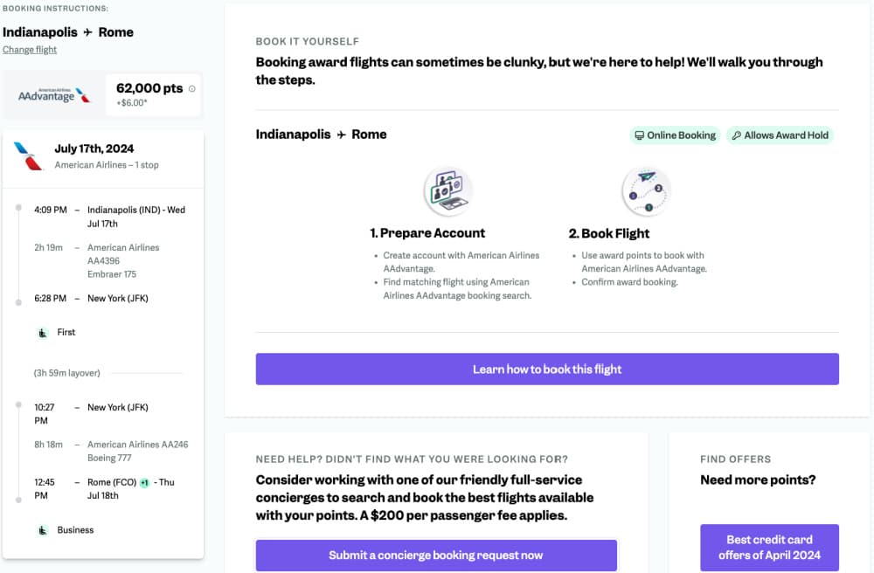Click the 3h 59m layover divider

67,373
